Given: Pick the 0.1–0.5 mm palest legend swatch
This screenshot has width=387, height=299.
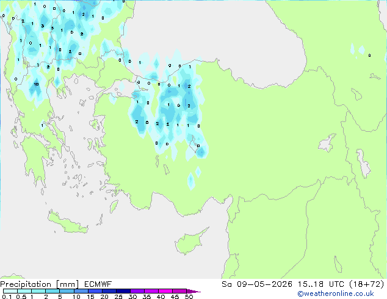Looking at the screenshot, I should click(10, 291).
